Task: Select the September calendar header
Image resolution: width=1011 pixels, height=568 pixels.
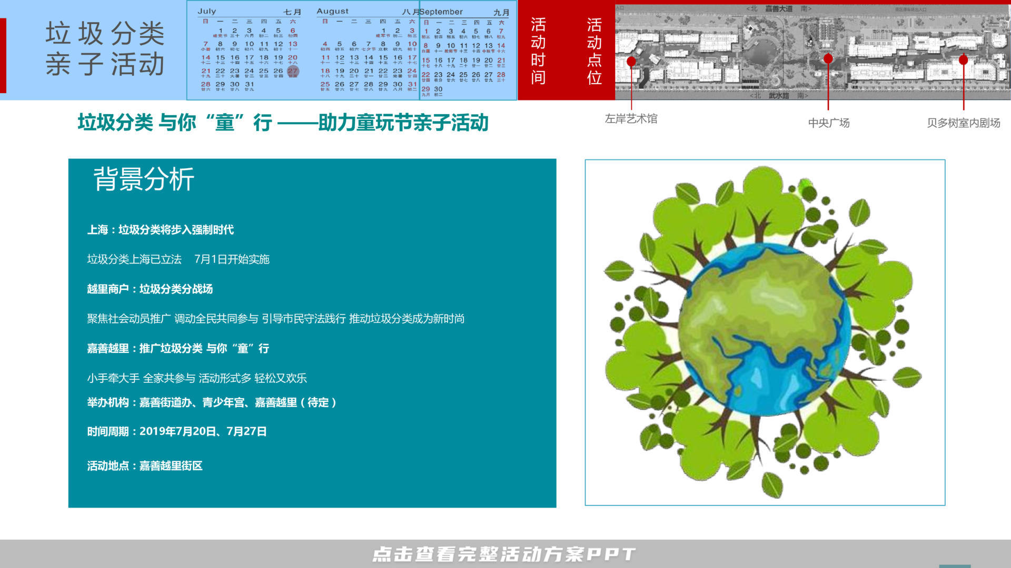Action: [x=464, y=12]
